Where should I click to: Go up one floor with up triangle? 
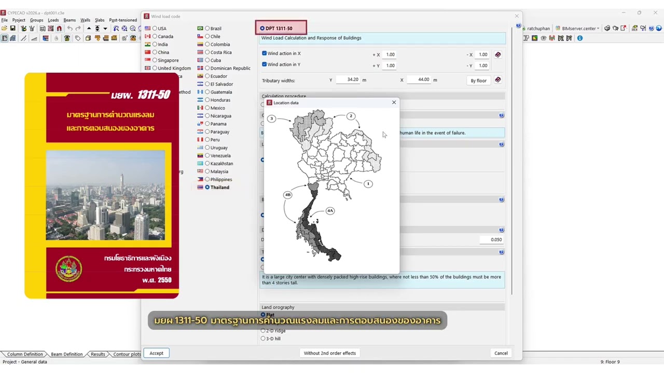coord(89,28)
